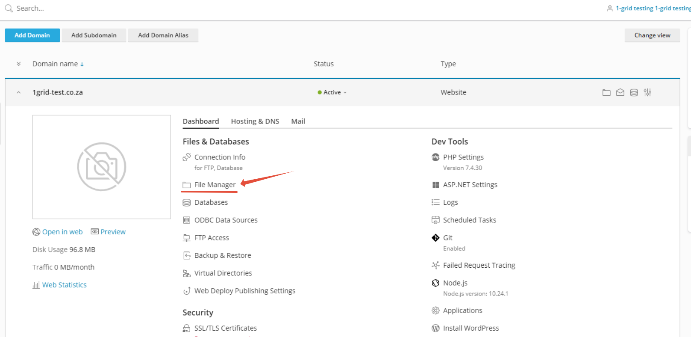This screenshot has width=691, height=337.
Task: Open the Active status dropdown
Action: (332, 92)
